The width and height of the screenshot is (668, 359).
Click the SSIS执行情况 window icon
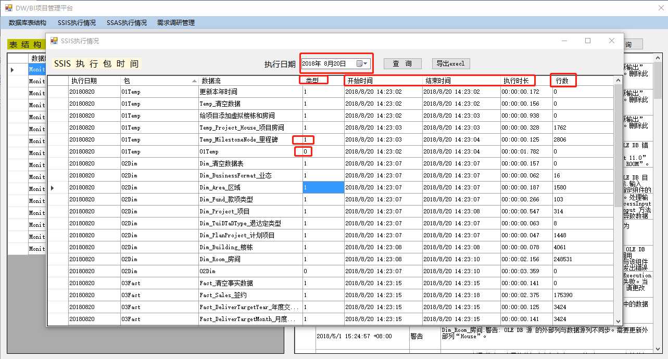[54, 41]
